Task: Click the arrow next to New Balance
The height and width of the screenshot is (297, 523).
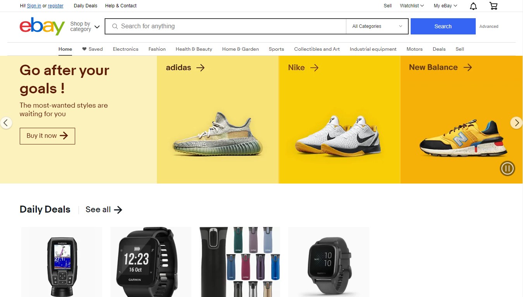Action: [468, 67]
